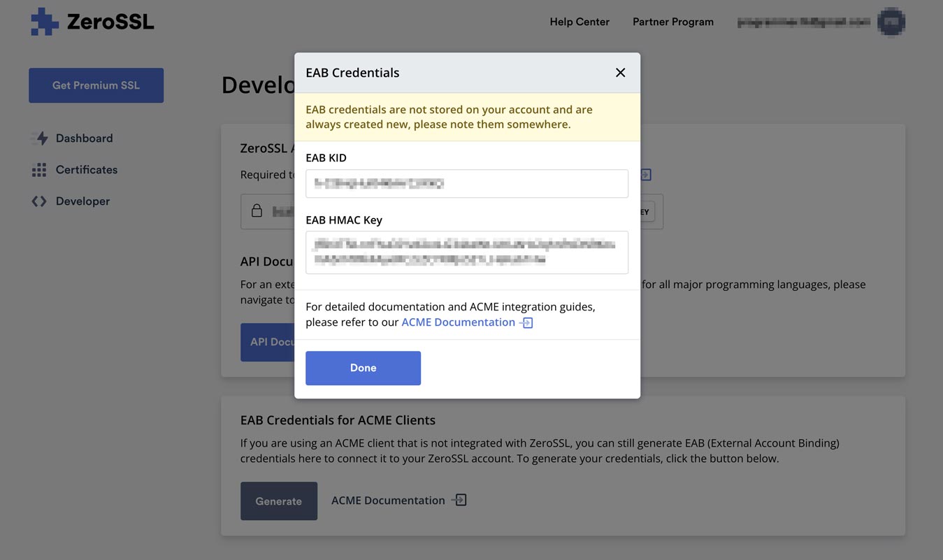Screen dimensions: 943x560
Task: Open the Dashboard lightning bolt icon
Action: click(40, 138)
